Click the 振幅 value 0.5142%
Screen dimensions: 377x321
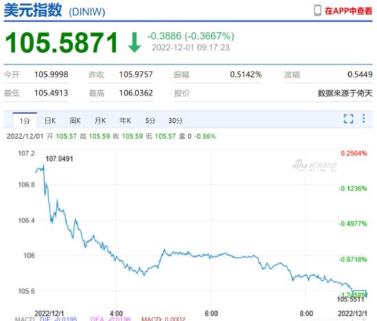[245, 74]
